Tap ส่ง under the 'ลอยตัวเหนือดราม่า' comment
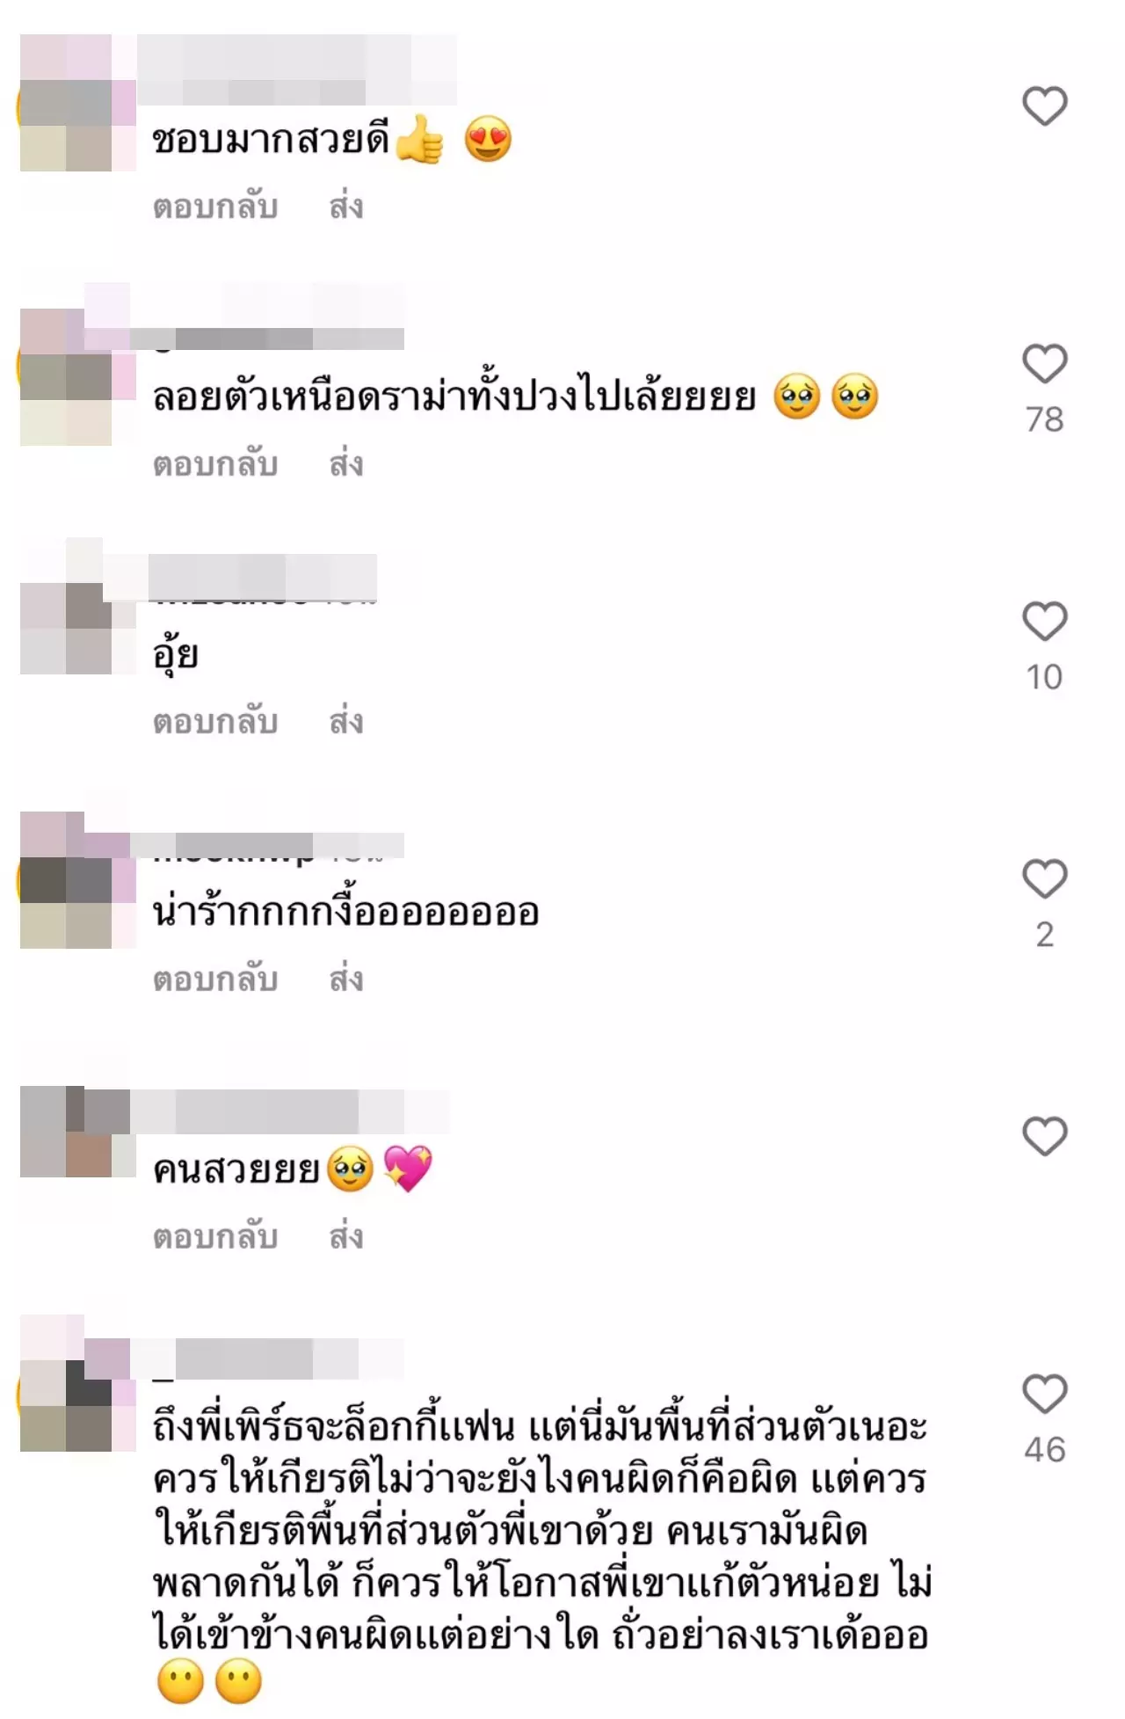1125x1719 pixels. (x=346, y=464)
